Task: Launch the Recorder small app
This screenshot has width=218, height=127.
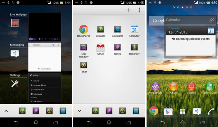Action: click(x=134, y=47)
